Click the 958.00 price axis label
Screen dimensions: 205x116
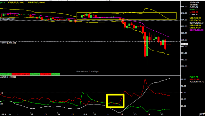[x=184, y=6]
